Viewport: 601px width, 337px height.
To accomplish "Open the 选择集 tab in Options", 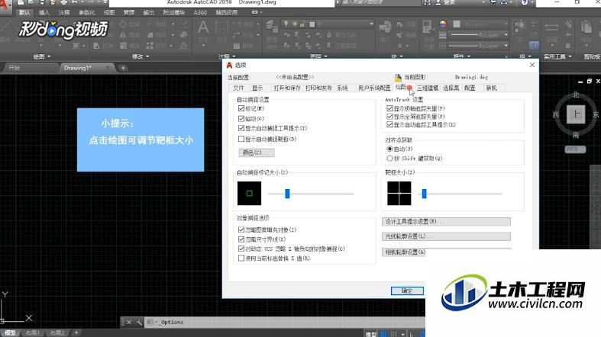I will click(x=451, y=88).
